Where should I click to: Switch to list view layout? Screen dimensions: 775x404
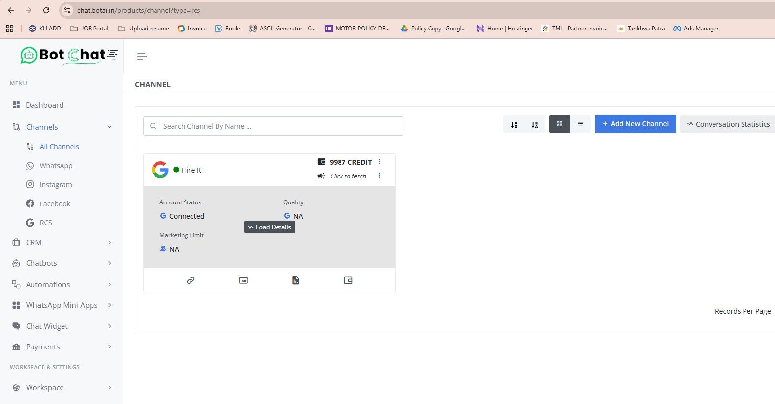[x=580, y=124]
